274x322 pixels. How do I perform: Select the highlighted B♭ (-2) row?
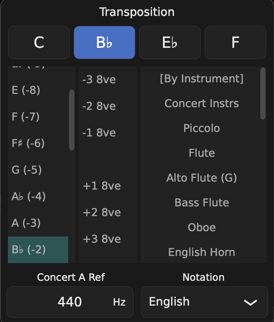(x=38, y=249)
